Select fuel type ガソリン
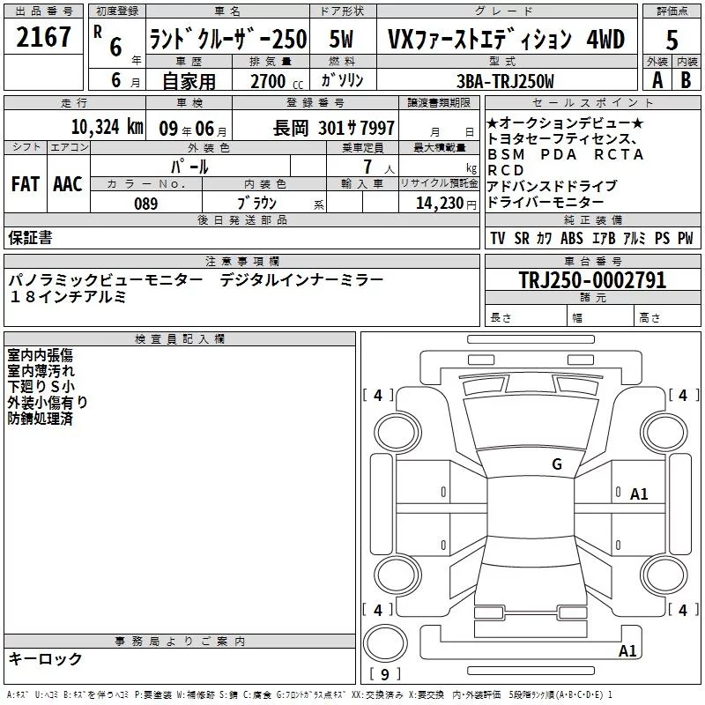Image resolution: width=705 pixels, height=705 pixels. point(342,80)
